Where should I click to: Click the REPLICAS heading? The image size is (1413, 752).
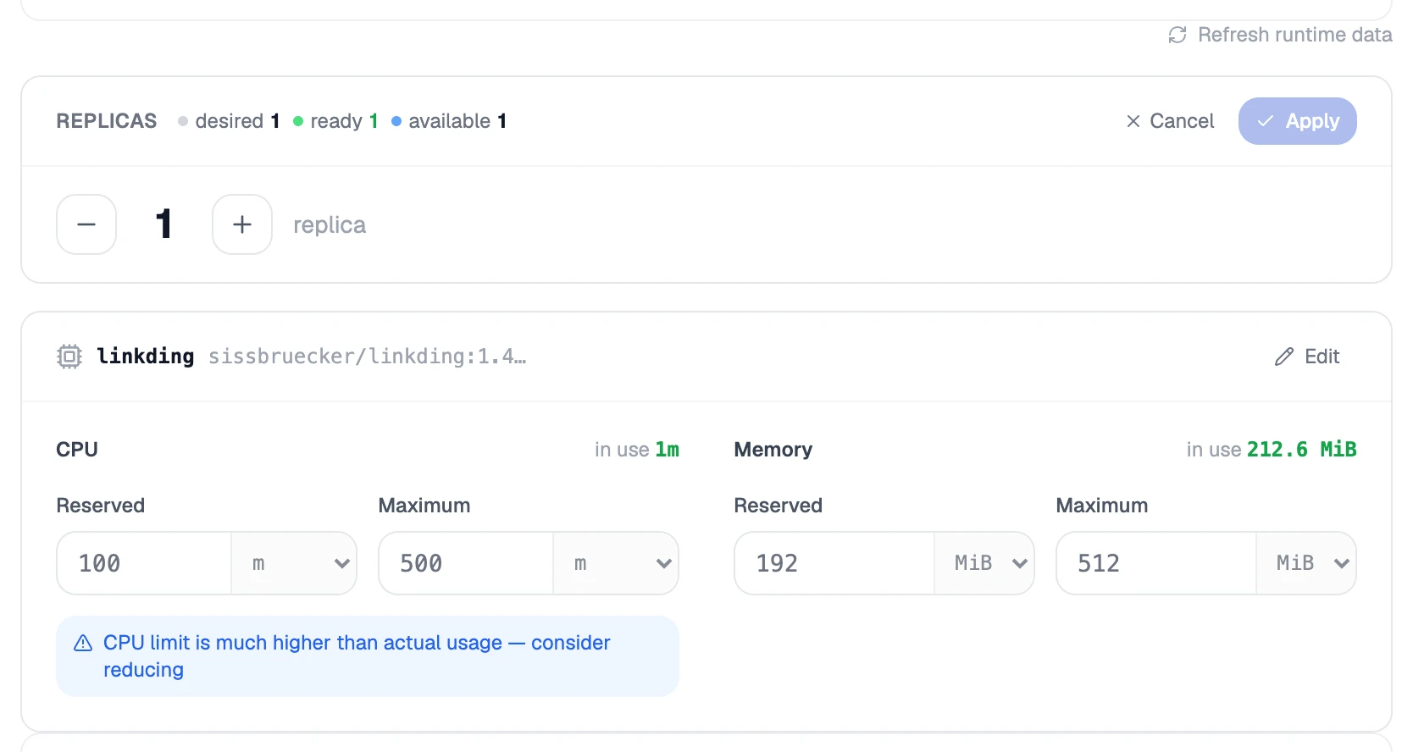(107, 121)
